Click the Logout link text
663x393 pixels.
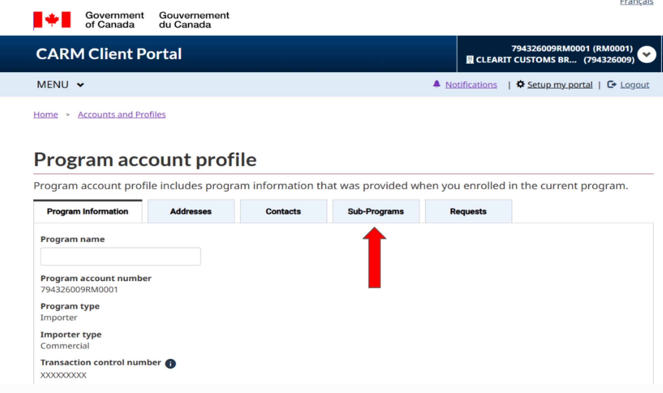pyautogui.click(x=635, y=84)
